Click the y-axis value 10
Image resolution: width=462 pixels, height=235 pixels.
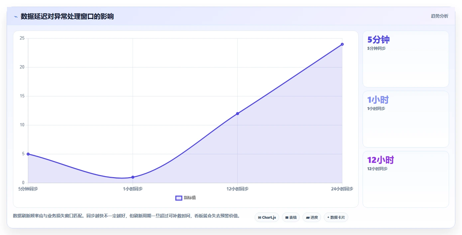(22, 125)
